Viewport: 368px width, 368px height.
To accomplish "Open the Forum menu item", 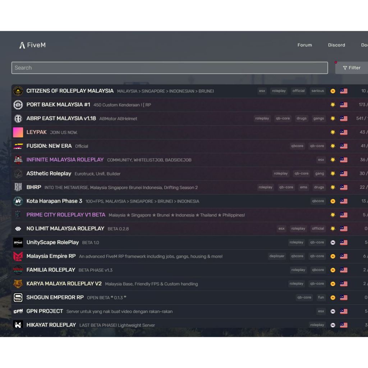I will [305, 45].
